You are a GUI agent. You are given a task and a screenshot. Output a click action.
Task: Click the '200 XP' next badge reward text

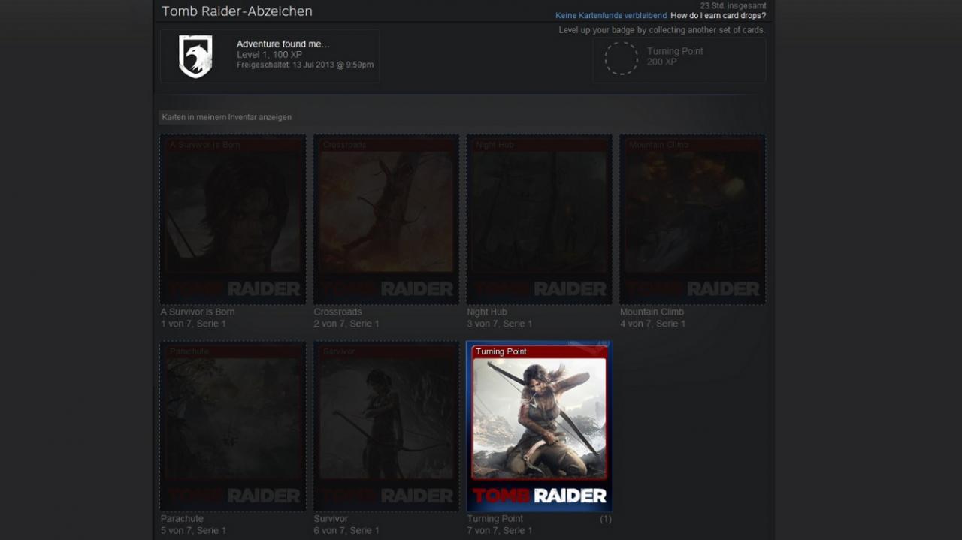(x=662, y=62)
